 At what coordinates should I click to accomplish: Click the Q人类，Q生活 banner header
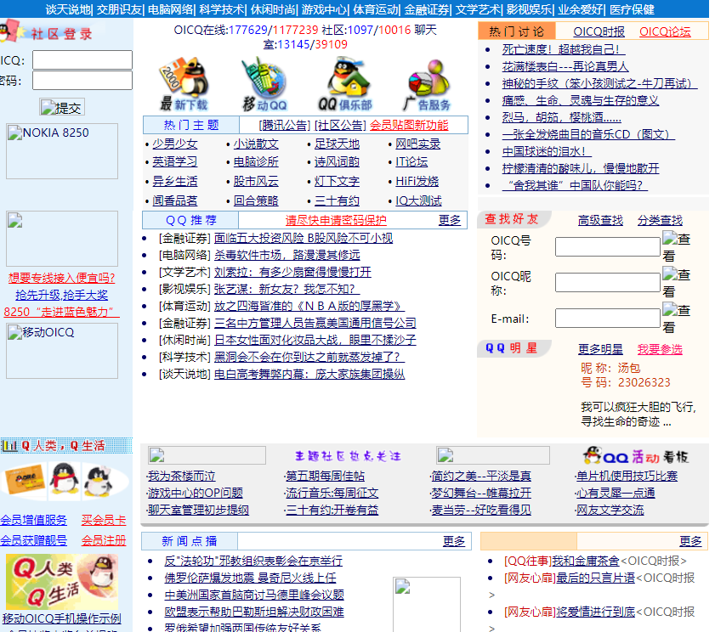click(66, 446)
